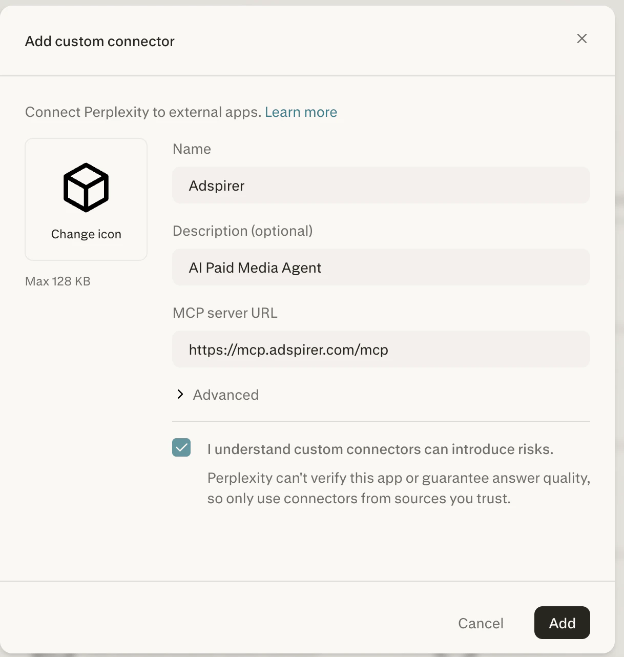This screenshot has height=657, width=624.
Task: Click the Add button
Action: pyautogui.click(x=562, y=623)
